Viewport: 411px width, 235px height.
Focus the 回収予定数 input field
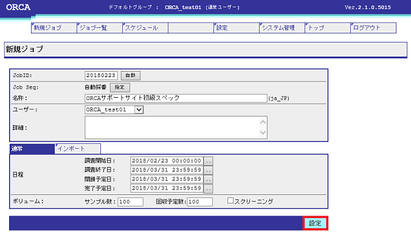click(200, 202)
